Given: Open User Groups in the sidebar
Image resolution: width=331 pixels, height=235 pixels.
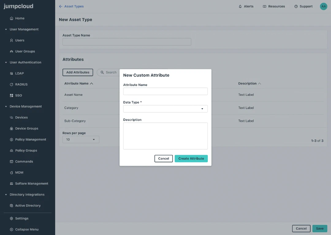Looking at the screenshot, I should (25, 51).
